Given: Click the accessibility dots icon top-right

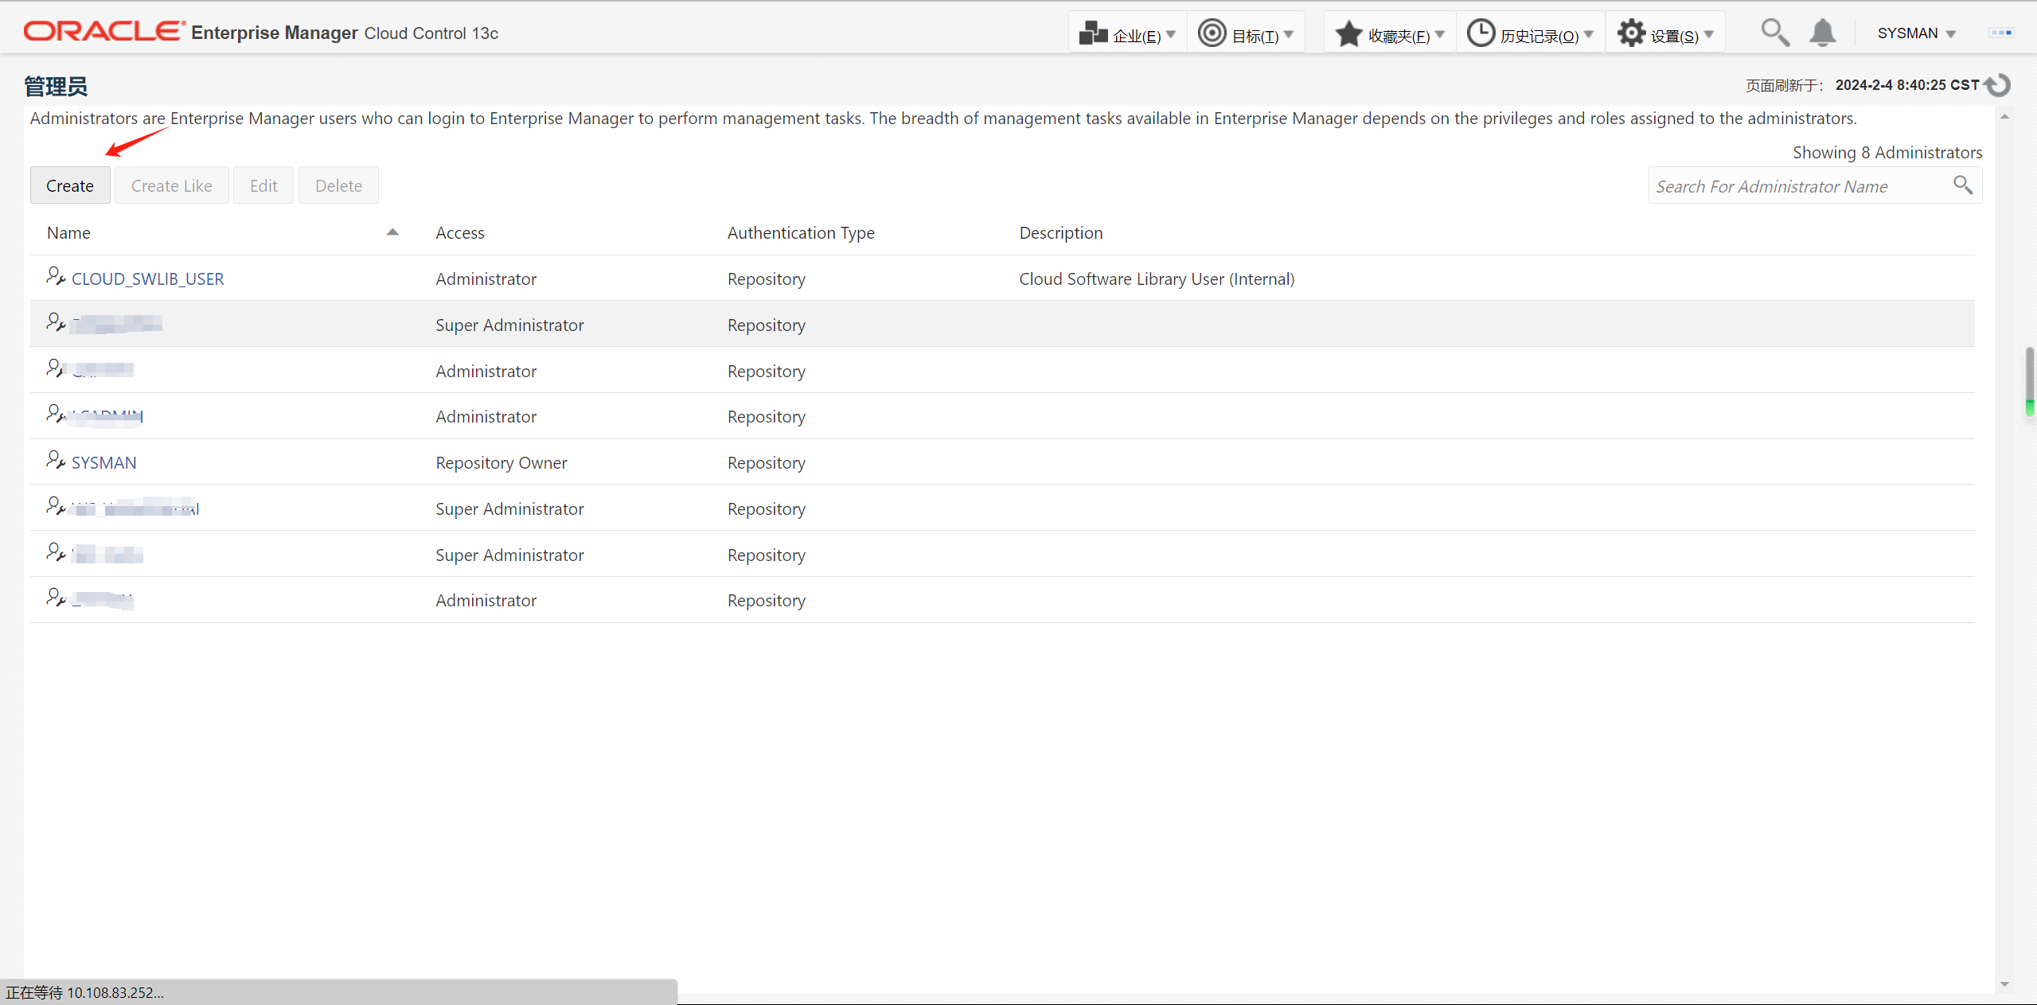Looking at the screenshot, I should (x=2000, y=33).
